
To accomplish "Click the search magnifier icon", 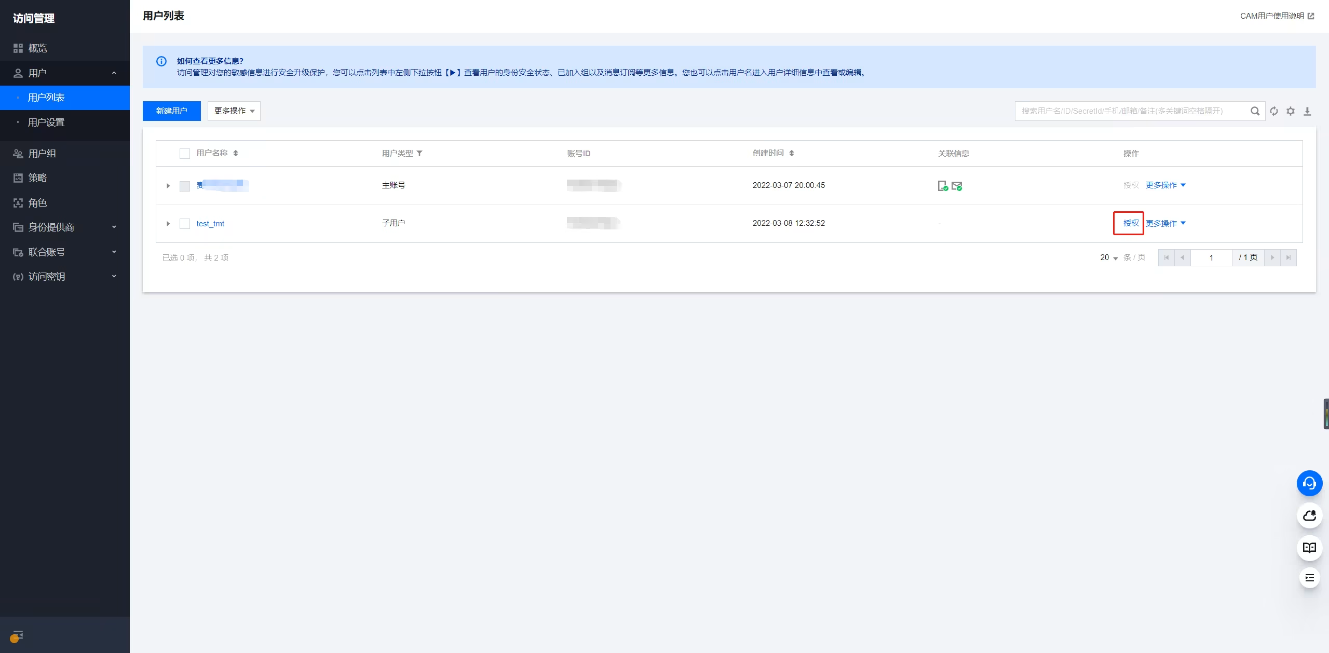I will (1255, 111).
